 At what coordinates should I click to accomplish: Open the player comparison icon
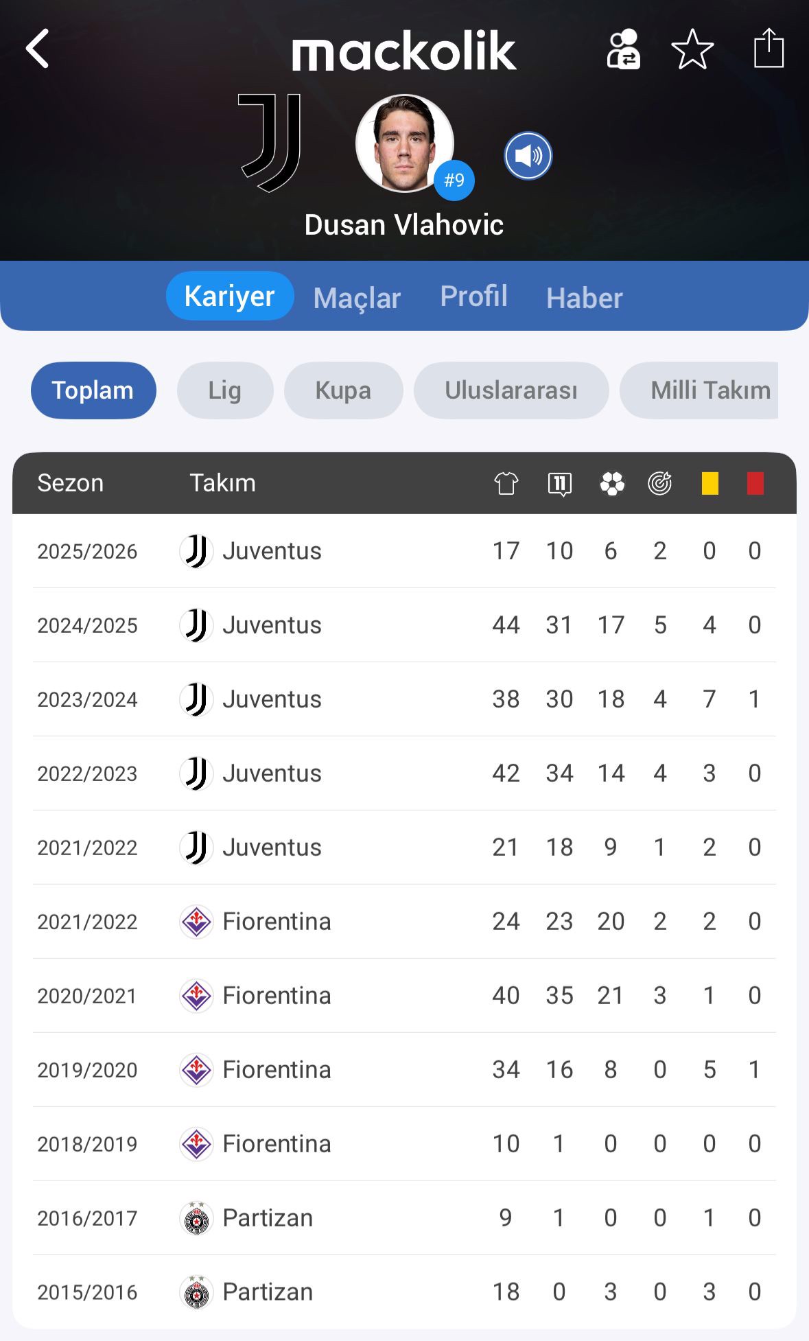pyautogui.click(x=623, y=49)
